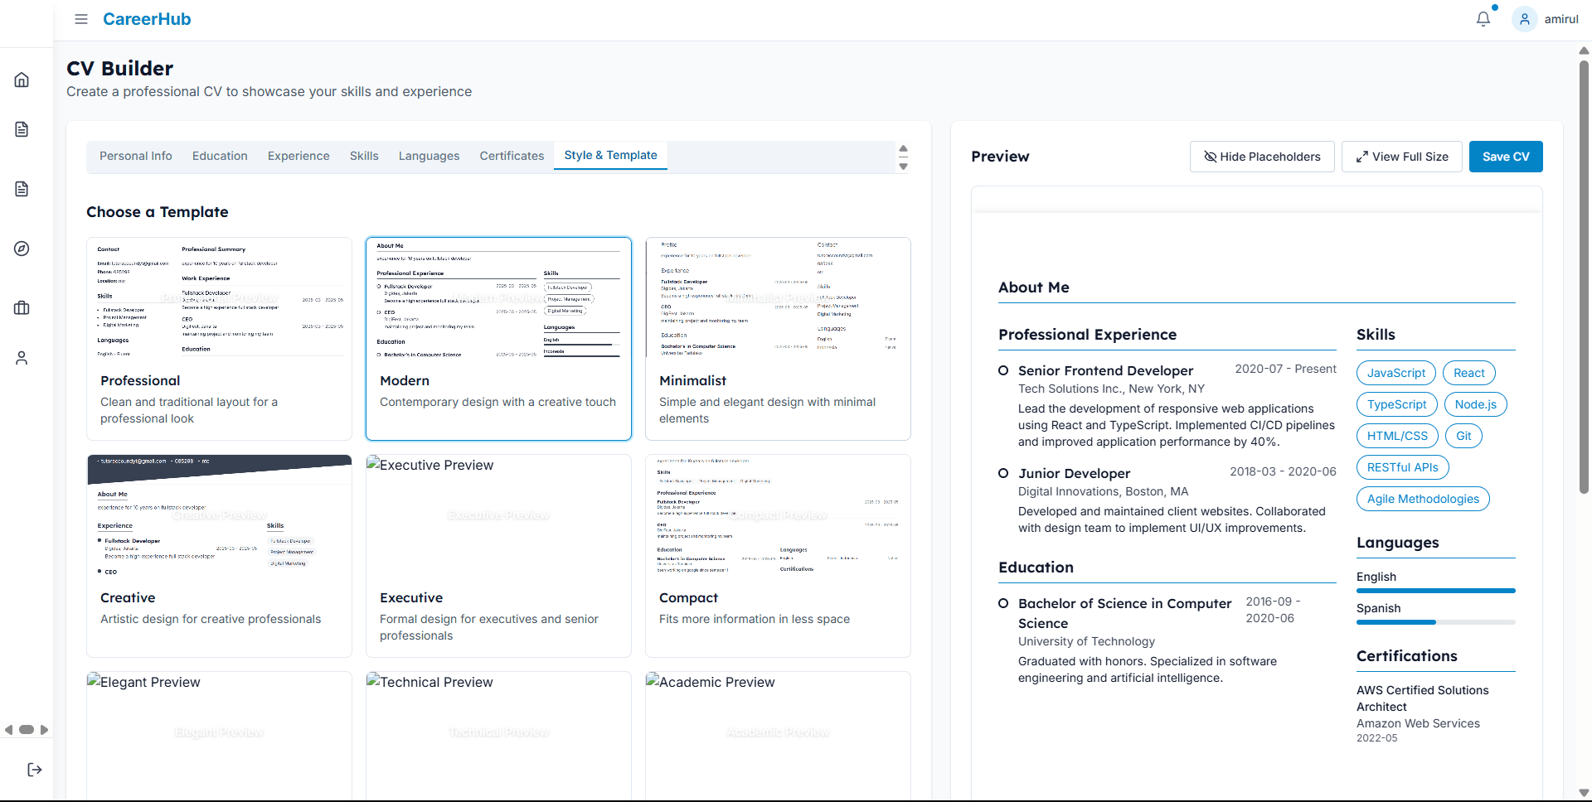Click View Full Size in the preview header

pyautogui.click(x=1401, y=156)
